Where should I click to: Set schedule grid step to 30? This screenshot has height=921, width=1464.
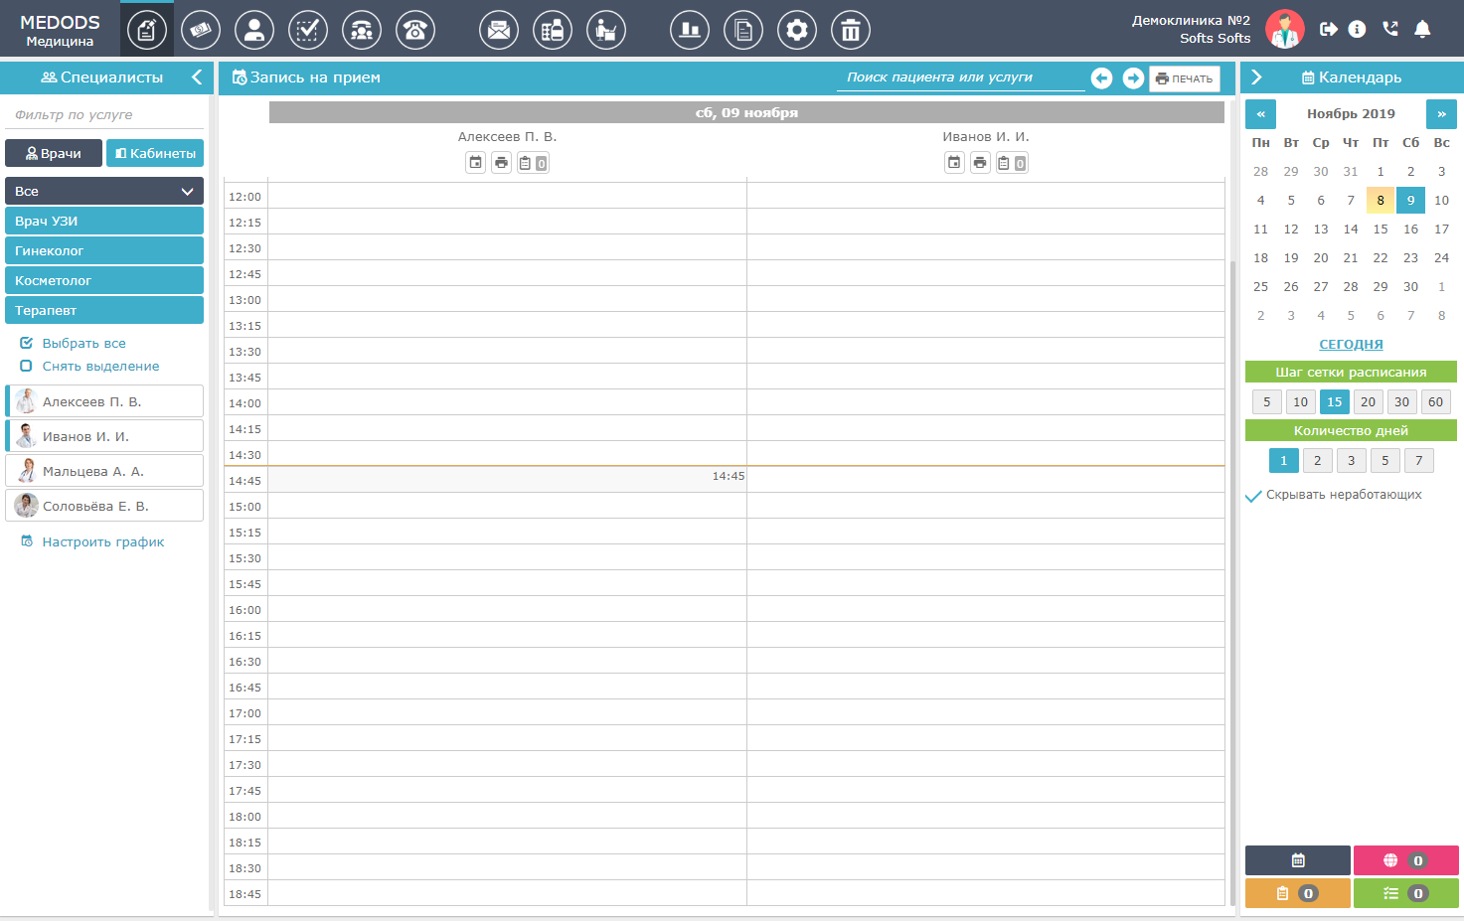[x=1401, y=402]
